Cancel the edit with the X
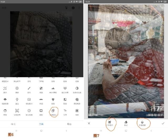The width and height of the screenshot is (168, 139). [89, 123]
